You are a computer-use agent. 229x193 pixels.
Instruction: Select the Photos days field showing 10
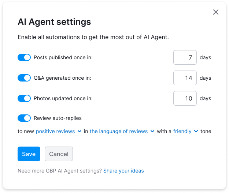(x=185, y=98)
